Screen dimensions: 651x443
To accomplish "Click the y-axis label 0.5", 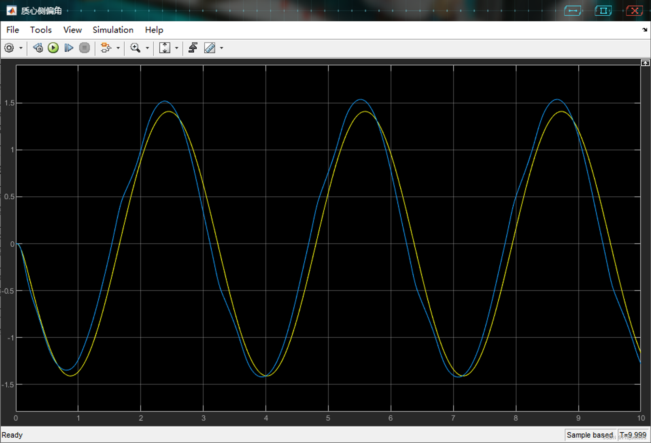I will coord(9,197).
